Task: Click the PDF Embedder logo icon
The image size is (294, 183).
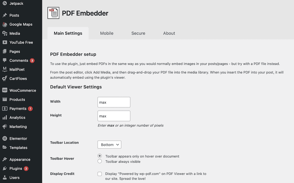Action: (x=53, y=13)
